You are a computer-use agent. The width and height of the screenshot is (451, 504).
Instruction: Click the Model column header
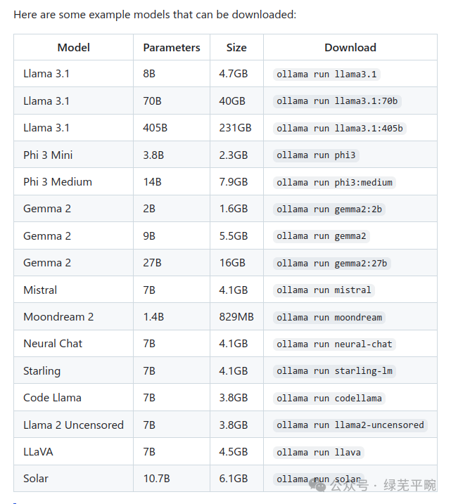(73, 47)
